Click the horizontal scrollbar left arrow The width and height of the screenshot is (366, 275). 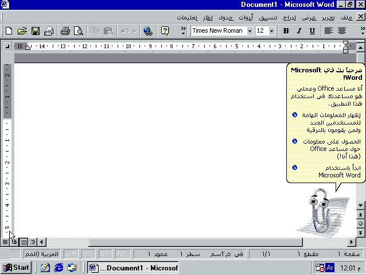click(x=42, y=242)
